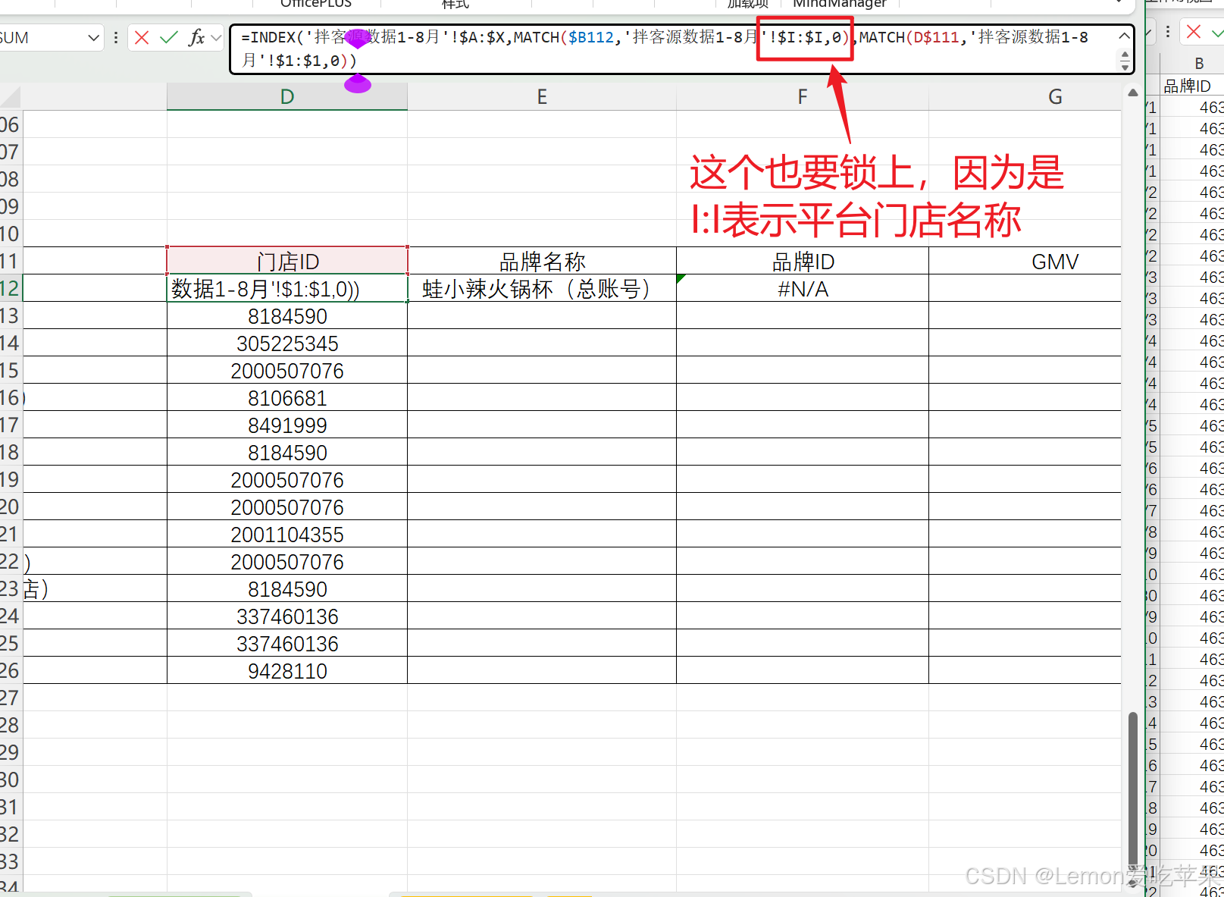Open Insert Function via fx icon

[x=196, y=37]
